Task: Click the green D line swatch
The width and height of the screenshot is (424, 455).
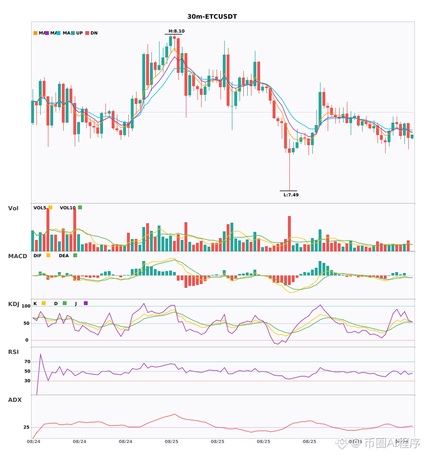Action: click(x=65, y=303)
